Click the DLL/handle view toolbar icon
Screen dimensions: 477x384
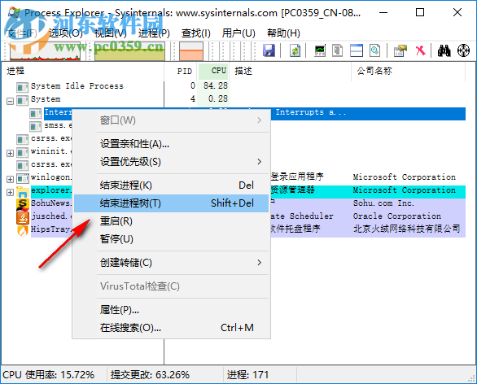[x=374, y=50]
